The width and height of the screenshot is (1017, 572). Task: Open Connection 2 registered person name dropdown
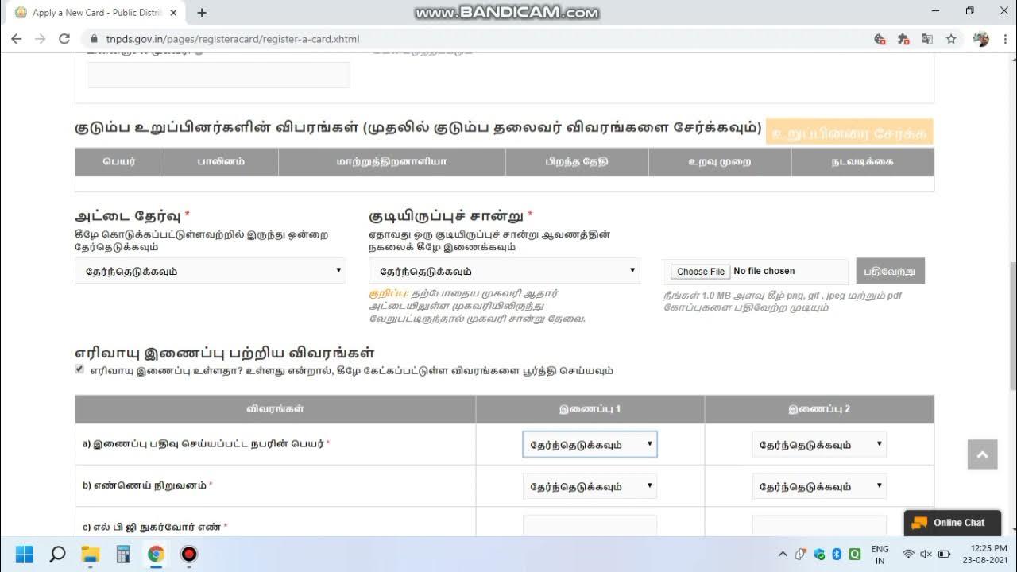[819, 444]
